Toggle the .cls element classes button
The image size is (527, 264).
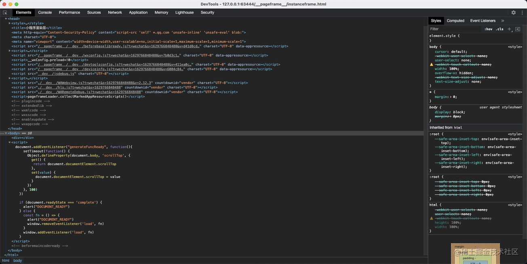(500, 29)
